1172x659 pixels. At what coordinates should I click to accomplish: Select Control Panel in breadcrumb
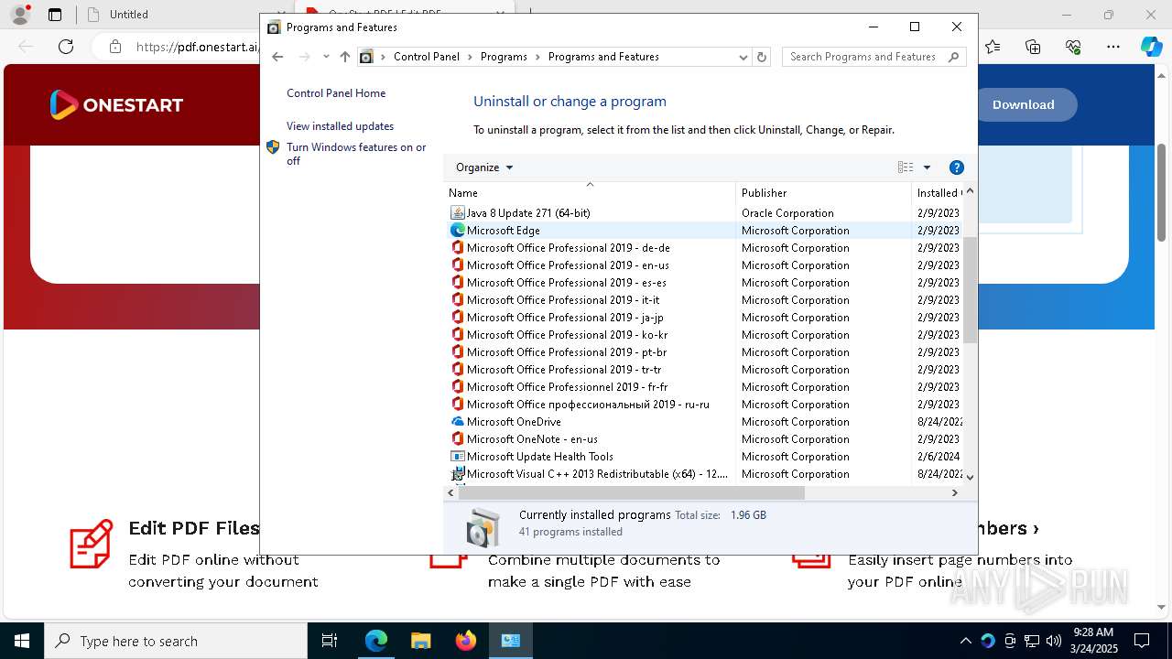click(x=427, y=57)
